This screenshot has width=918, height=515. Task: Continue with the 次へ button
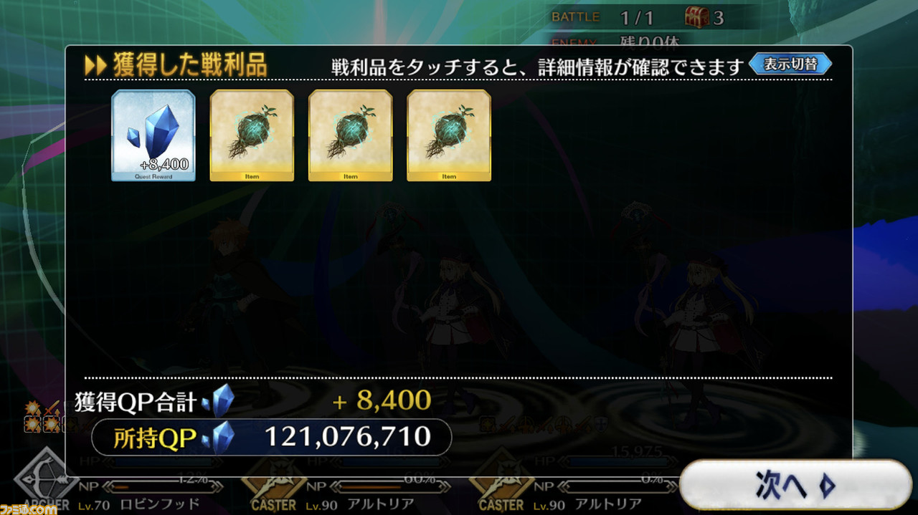797,485
